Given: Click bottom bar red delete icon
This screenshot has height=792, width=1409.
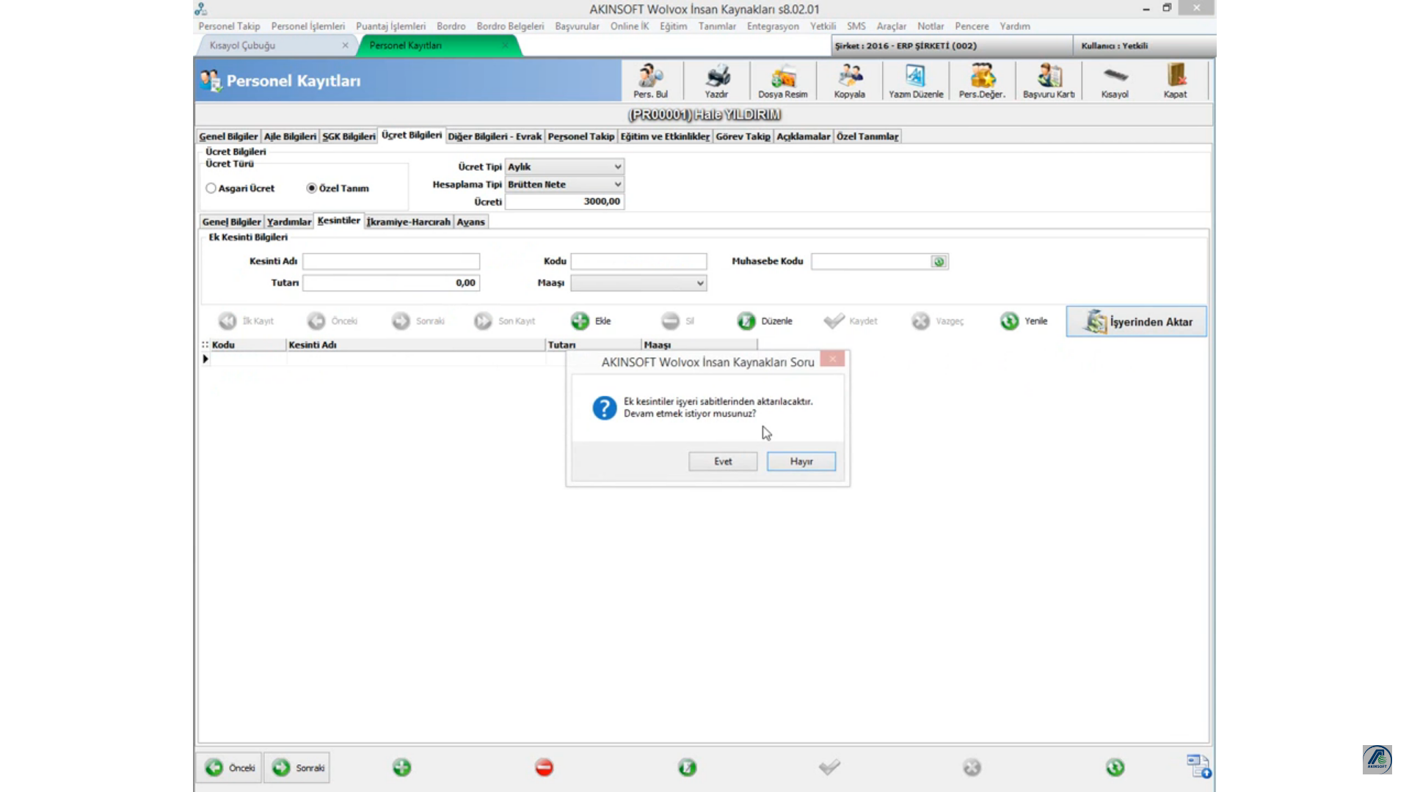Looking at the screenshot, I should 544,768.
